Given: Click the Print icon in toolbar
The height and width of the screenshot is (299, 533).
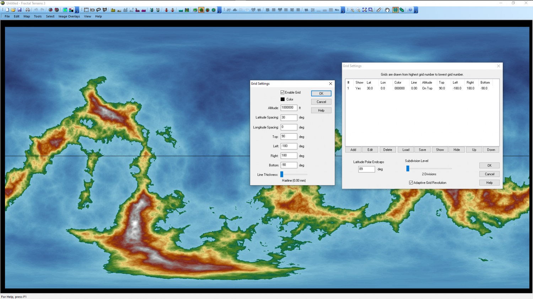Looking at the screenshot, I should (28, 10).
